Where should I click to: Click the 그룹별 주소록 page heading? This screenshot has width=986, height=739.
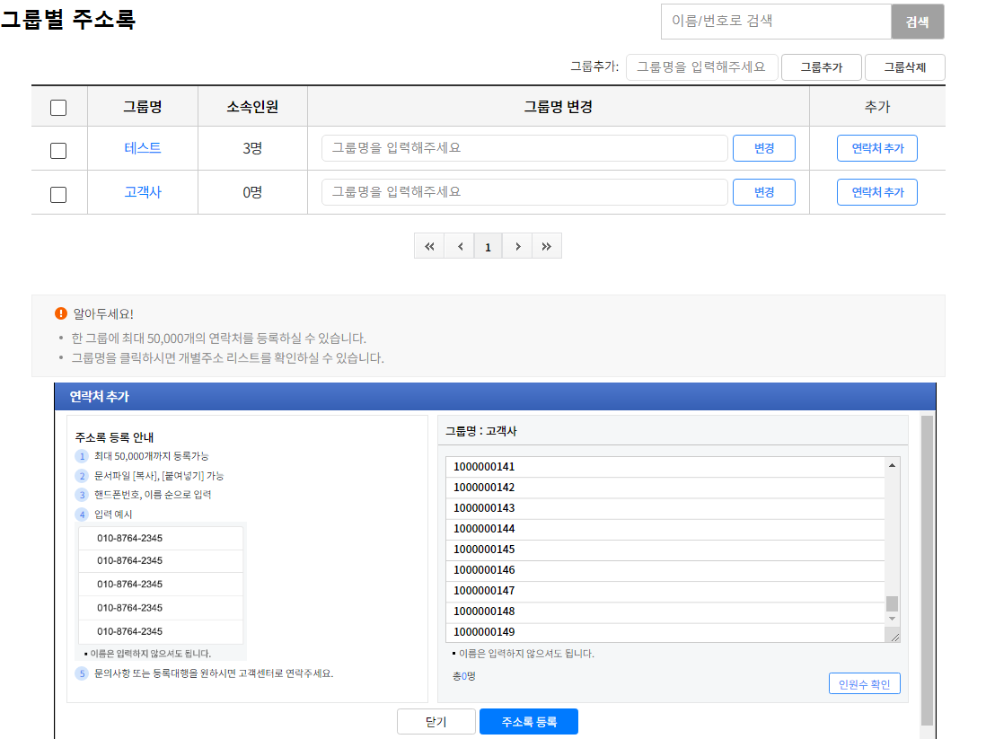68,19
